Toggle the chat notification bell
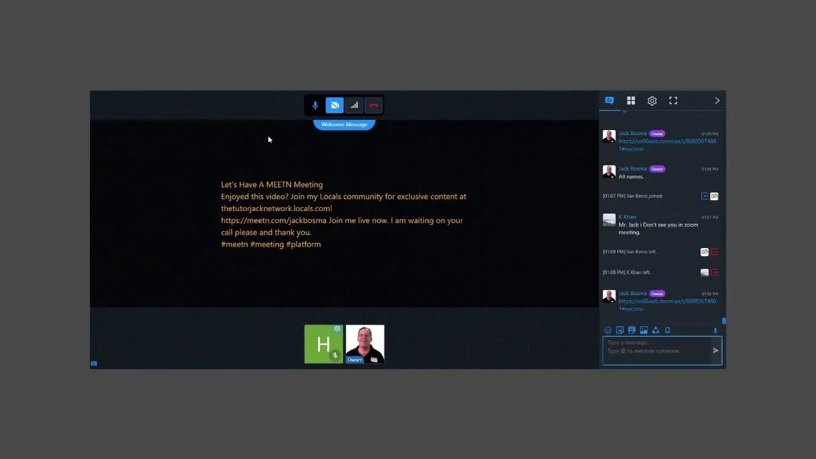Screen dimensions: 816x459 coord(667,330)
